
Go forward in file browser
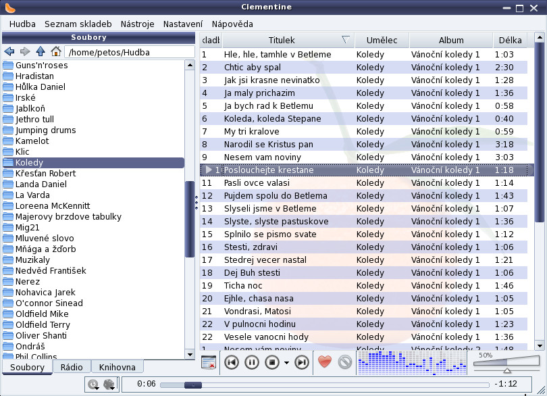pyautogui.click(x=25, y=51)
